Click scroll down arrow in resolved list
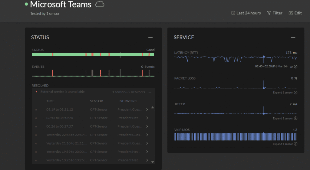This screenshot has height=170, width=310. click(153, 162)
